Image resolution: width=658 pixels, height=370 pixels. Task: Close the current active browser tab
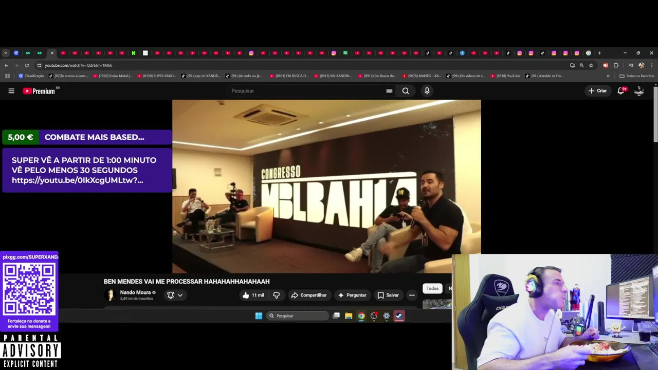pyautogui.click(x=52, y=53)
